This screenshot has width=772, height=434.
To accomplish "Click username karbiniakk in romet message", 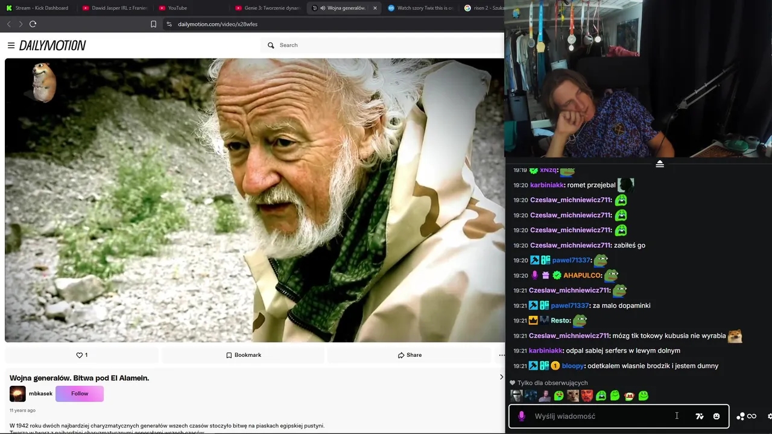I will pyautogui.click(x=547, y=185).
